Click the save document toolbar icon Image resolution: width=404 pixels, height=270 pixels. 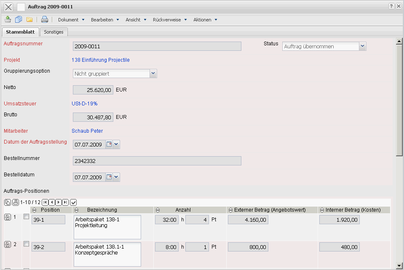coord(8,19)
